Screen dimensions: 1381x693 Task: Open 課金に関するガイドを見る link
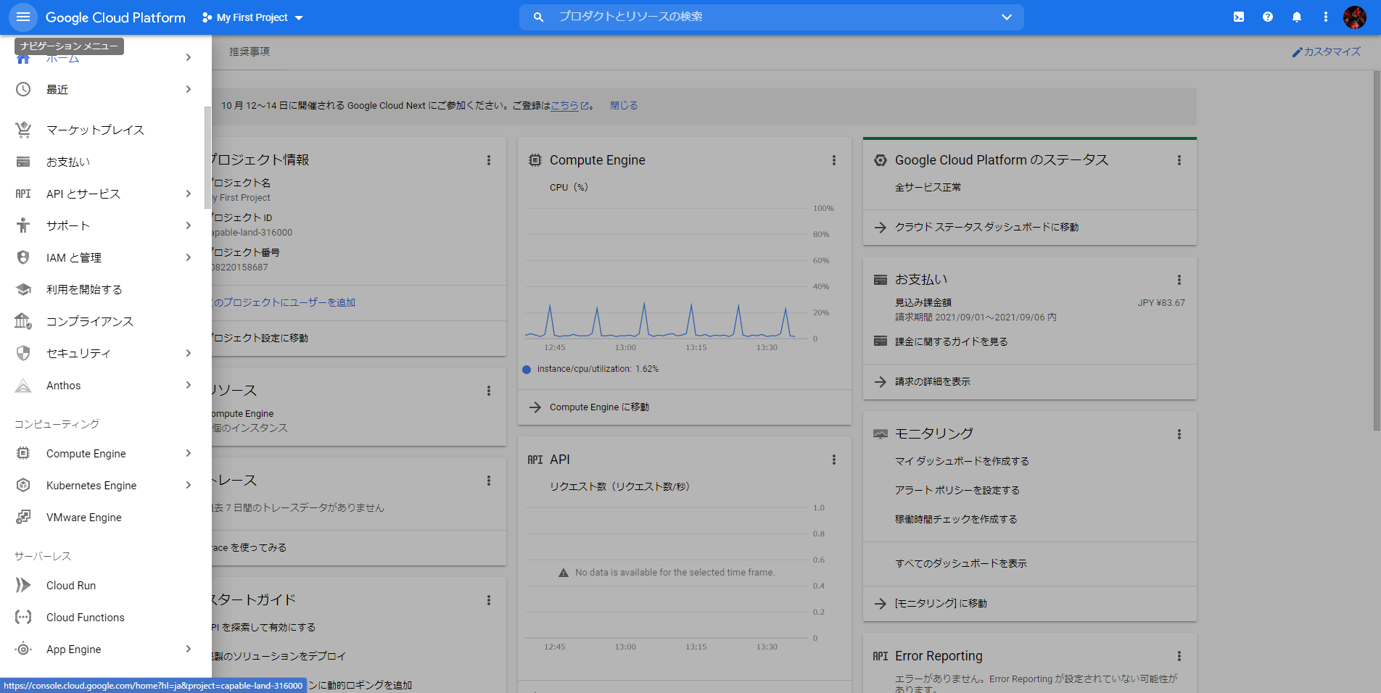pos(951,341)
